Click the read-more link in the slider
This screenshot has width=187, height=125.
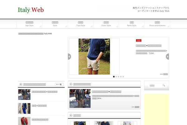pos(164,74)
